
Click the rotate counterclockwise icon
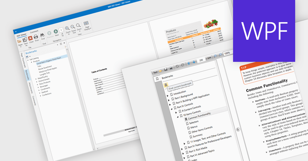click(177, 66)
